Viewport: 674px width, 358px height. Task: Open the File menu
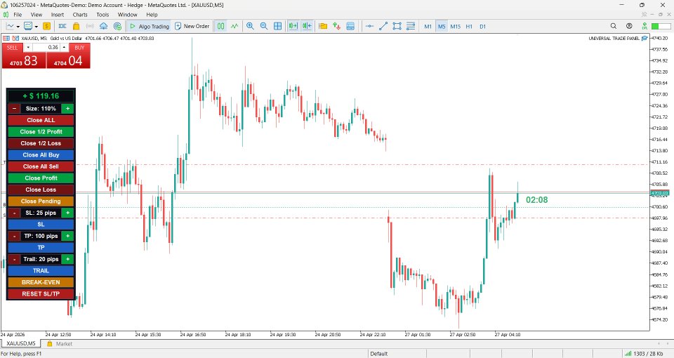tap(18, 15)
